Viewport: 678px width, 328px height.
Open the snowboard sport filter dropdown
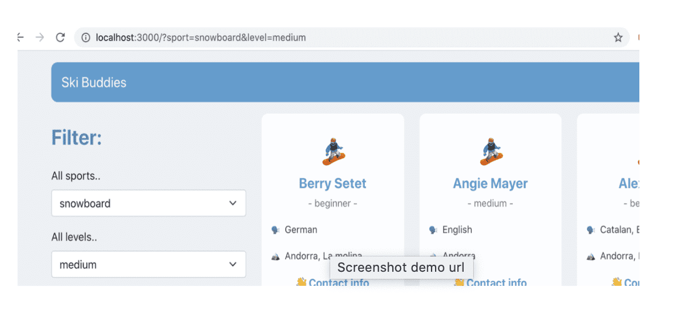coord(148,203)
